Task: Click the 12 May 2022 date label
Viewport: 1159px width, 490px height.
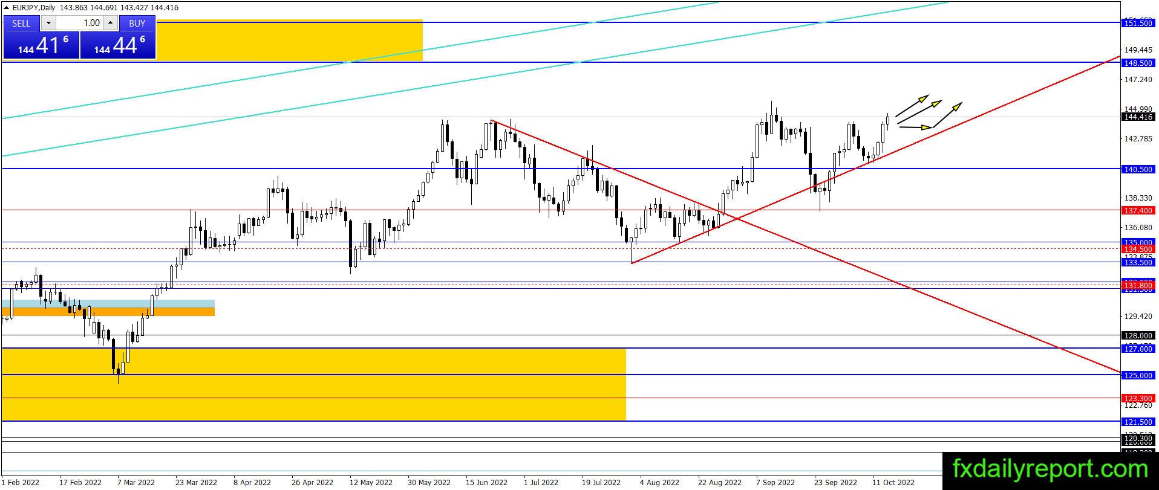Action: pyautogui.click(x=371, y=482)
